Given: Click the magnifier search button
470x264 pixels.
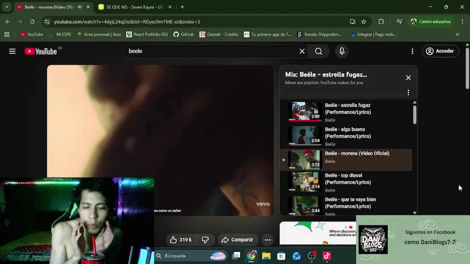Looking at the screenshot, I should pos(319,51).
